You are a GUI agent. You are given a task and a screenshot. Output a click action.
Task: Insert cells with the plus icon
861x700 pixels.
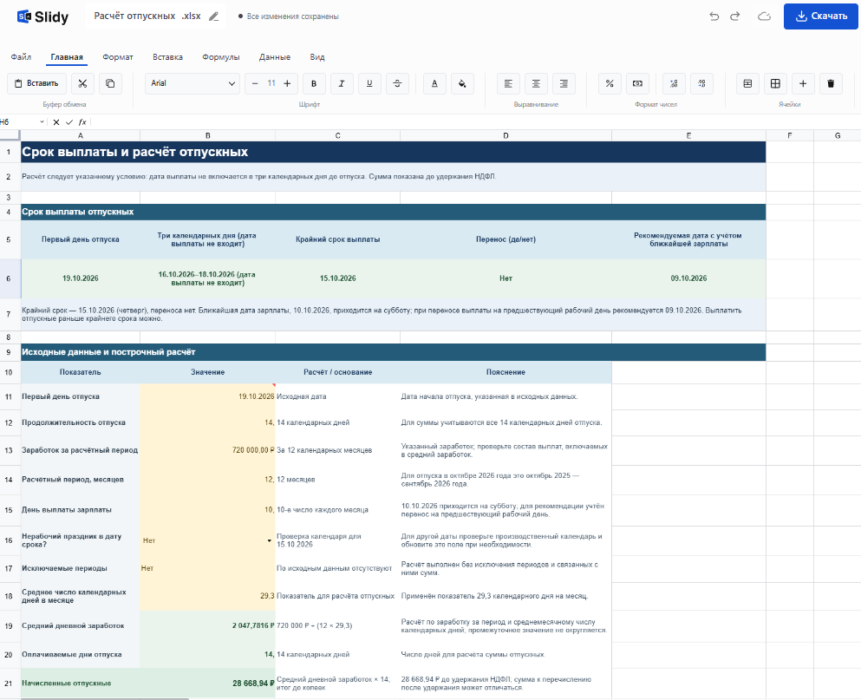coord(803,83)
